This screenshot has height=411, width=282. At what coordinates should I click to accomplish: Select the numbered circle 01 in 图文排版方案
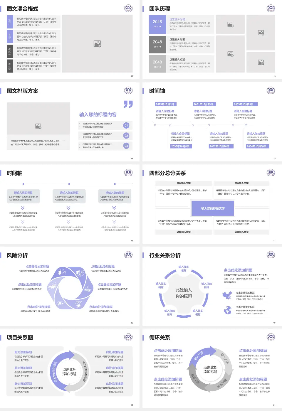pos(126,125)
